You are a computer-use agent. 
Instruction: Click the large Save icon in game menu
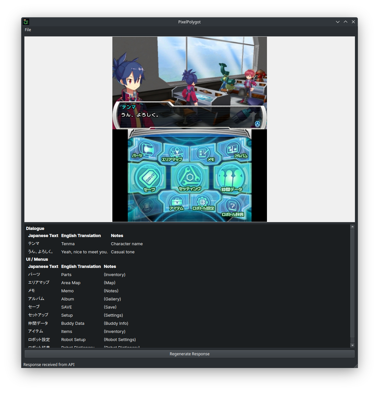tap(147, 178)
